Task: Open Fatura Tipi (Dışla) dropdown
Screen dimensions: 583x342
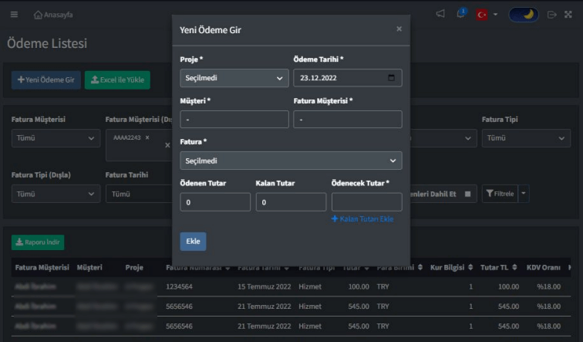Action: [56, 194]
